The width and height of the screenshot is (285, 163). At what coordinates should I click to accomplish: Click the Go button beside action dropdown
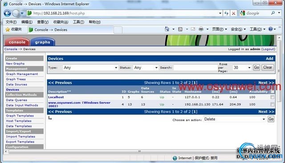pyautogui.click(x=271, y=119)
